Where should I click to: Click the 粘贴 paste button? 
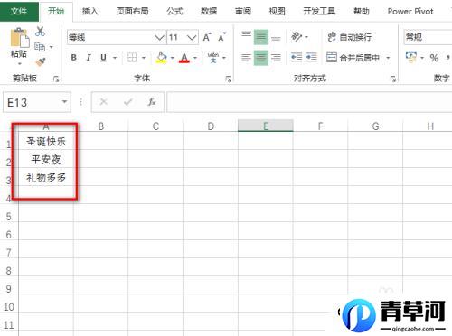tap(19, 43)
